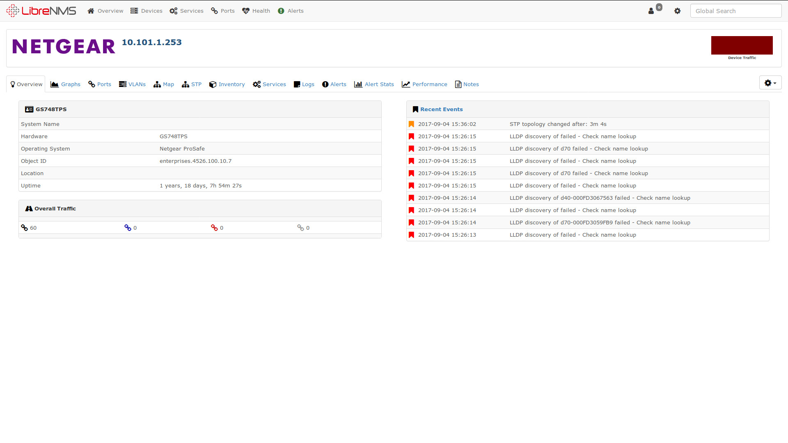Click the orange bookmark on STP topology event
Image resolution: width=788 pixels, height=443 pixels.
(x=411, y=124)
